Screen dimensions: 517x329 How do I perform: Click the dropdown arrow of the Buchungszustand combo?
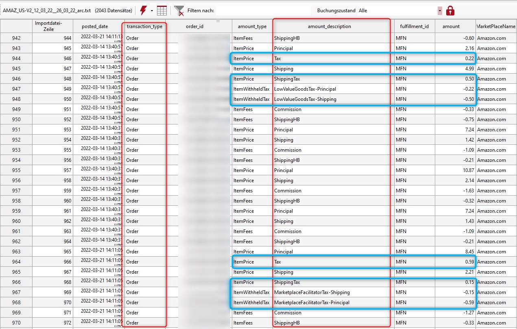click(440, 10)
